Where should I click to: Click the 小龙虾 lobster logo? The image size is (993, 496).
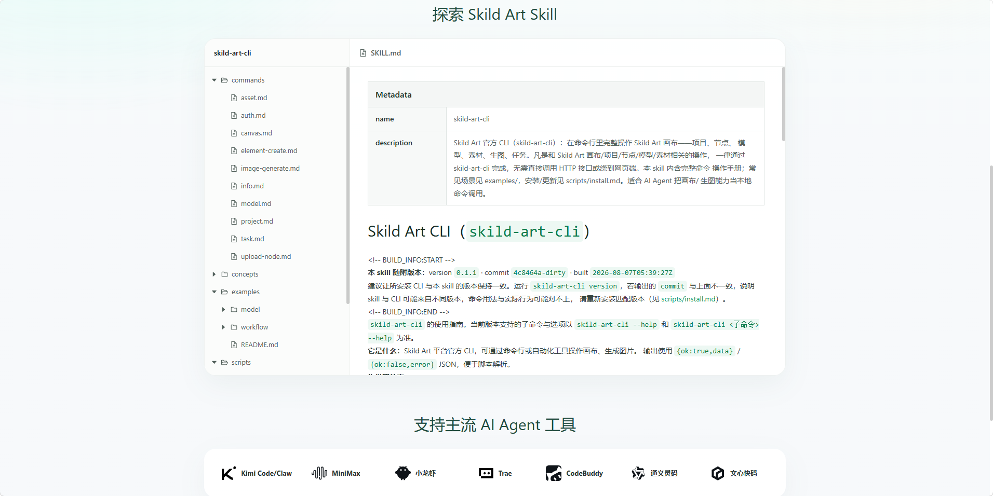[402, 473]
